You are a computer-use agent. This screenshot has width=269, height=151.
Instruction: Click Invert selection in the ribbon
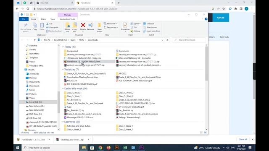tap(151, 31)
